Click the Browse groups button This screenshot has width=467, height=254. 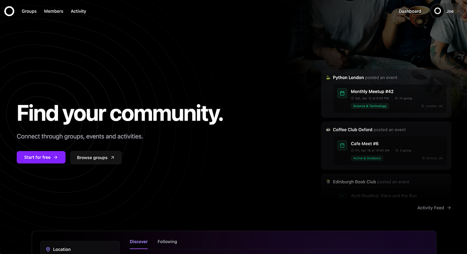(96, 157)
